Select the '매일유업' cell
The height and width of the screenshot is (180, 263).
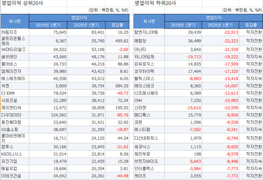15,169
